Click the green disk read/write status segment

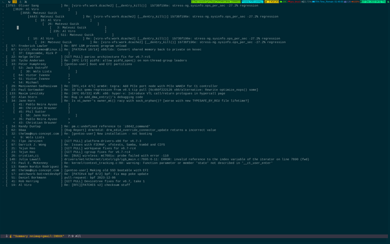pyautogui.click(x=216, y=2)
